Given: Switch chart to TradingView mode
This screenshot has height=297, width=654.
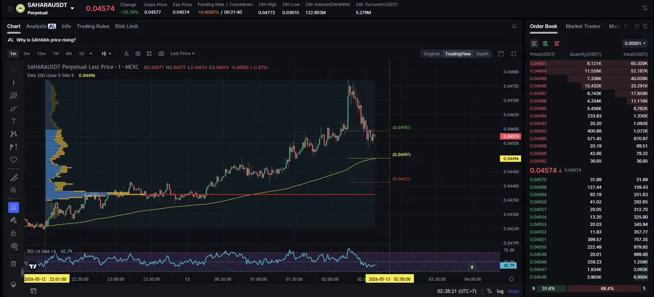Looking at the screenshot, I should pos(458,54).
